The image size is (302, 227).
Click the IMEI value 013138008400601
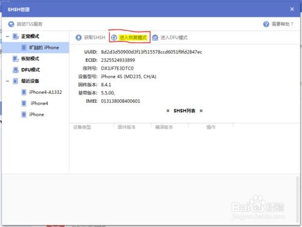(120, 101)
